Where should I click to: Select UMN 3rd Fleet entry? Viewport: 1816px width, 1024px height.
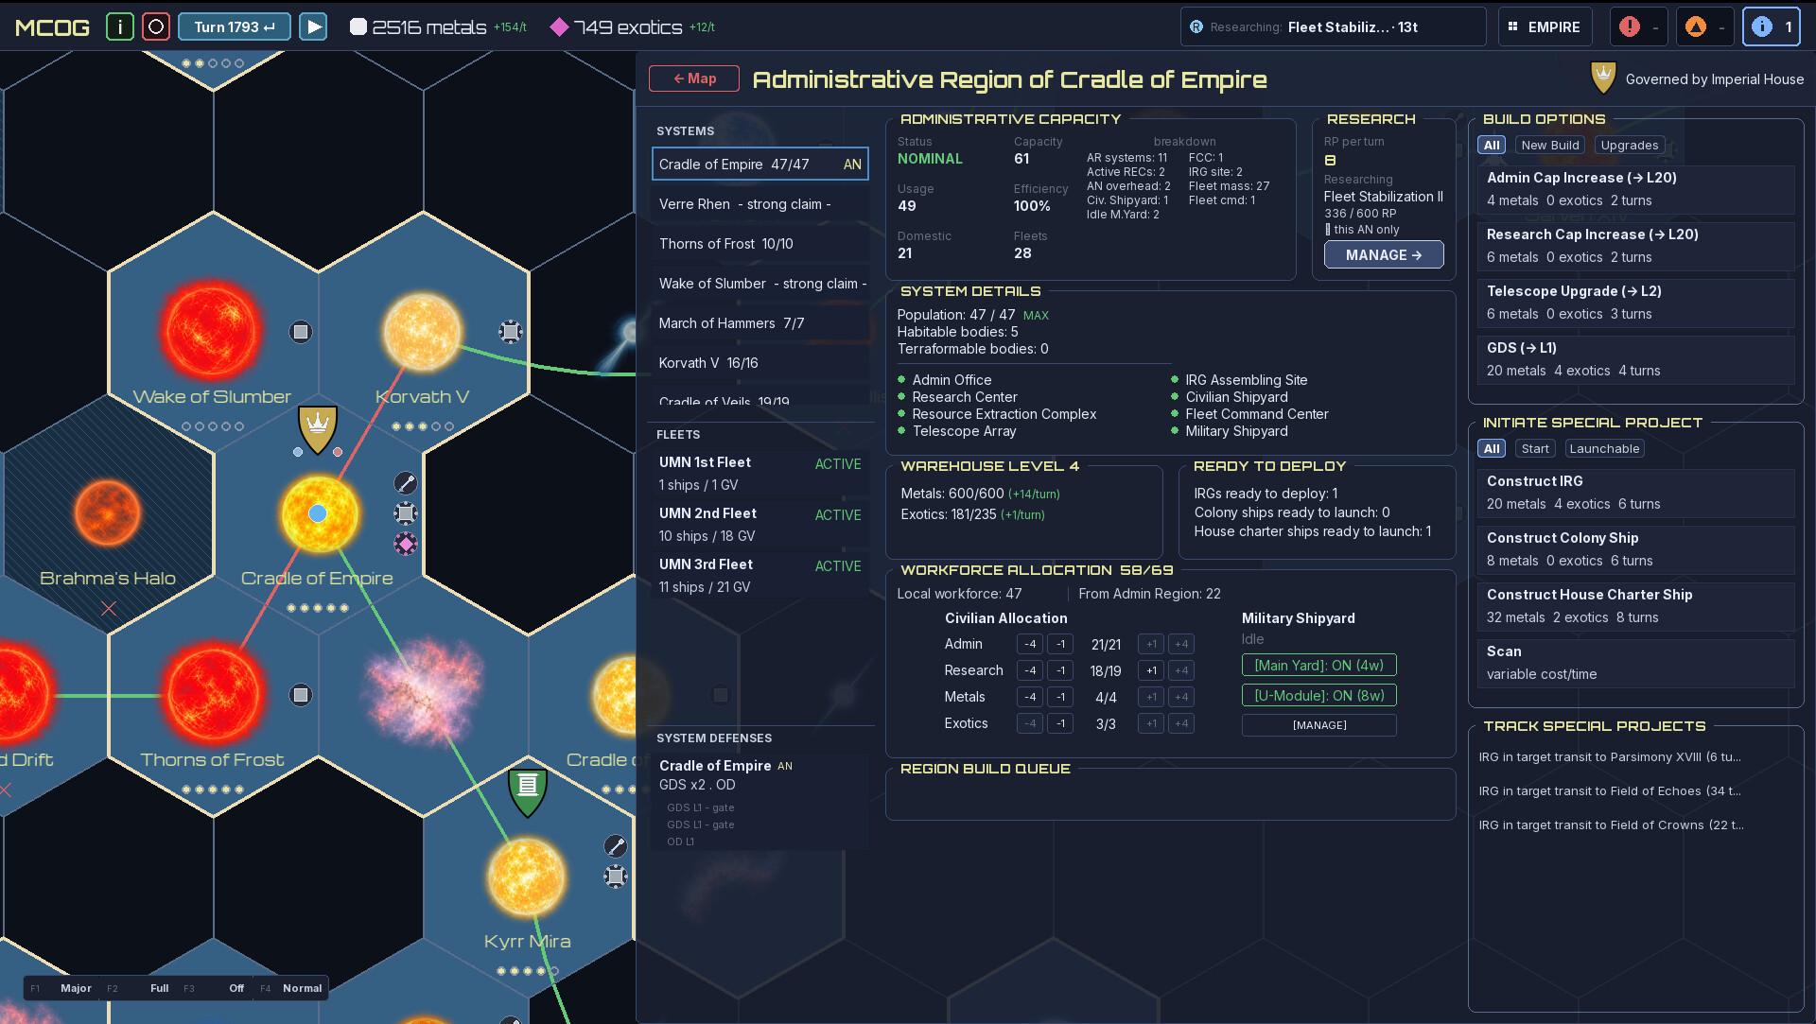point(760,576)
